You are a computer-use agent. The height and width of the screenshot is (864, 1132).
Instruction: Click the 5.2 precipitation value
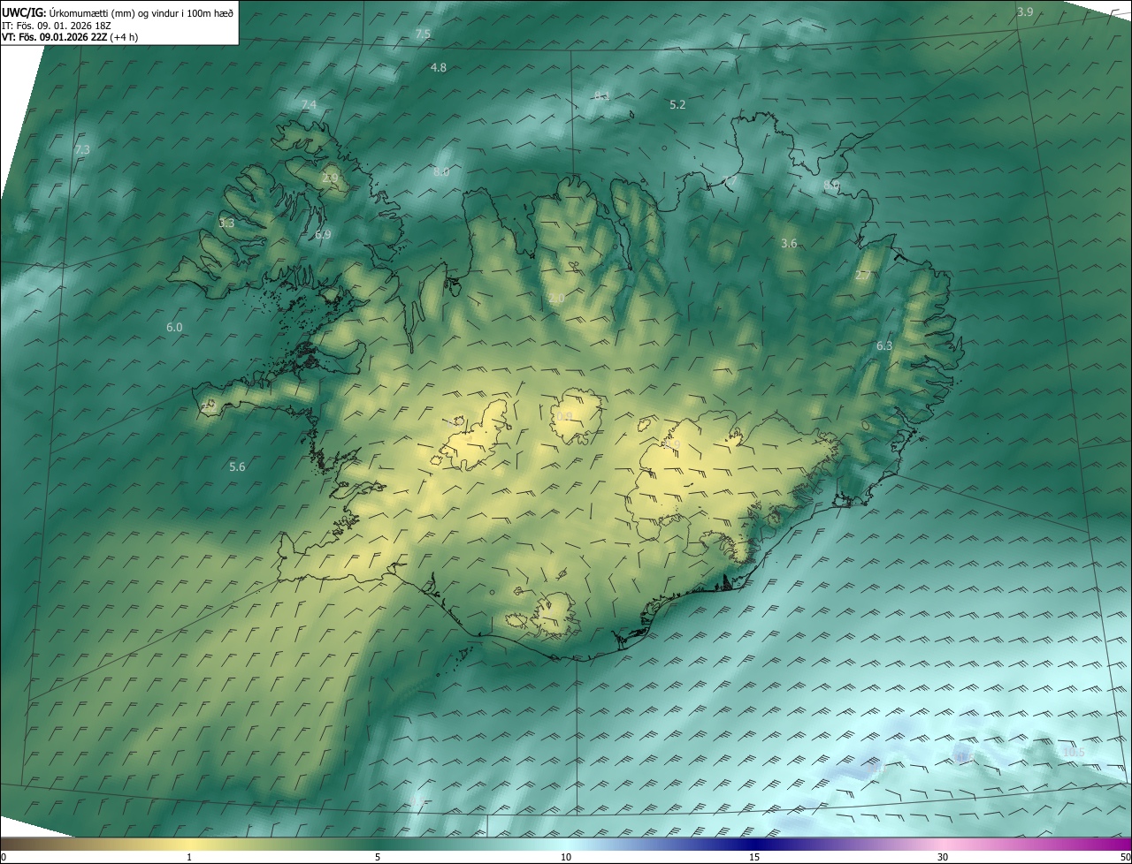[x=677, y=104]
